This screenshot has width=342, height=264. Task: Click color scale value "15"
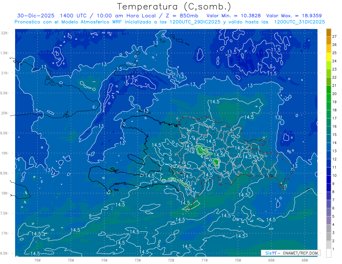335,135
